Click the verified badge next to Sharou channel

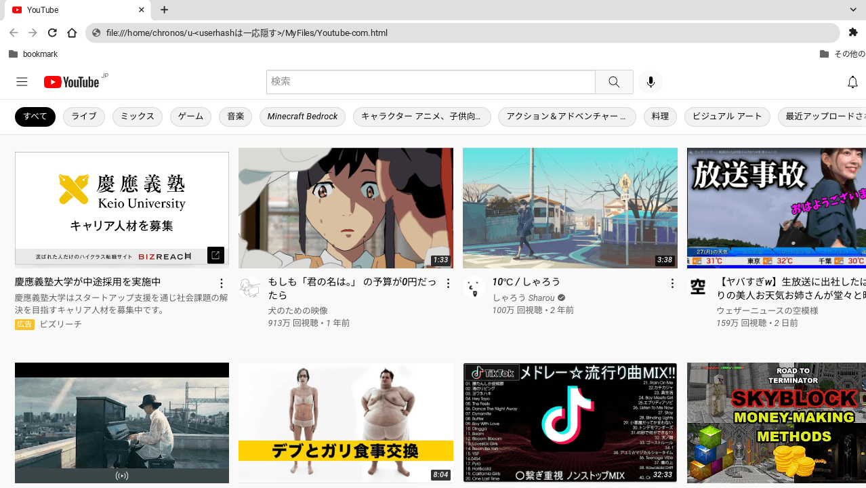(x=560, y=298)
